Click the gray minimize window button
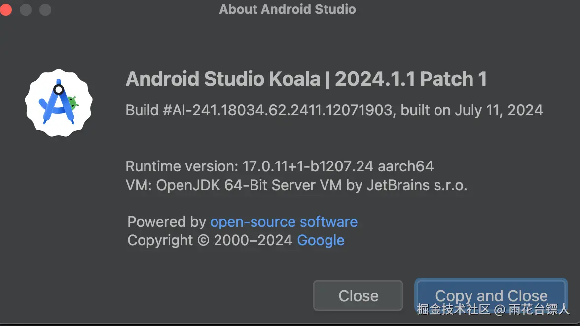 click(x=26, y=9)
